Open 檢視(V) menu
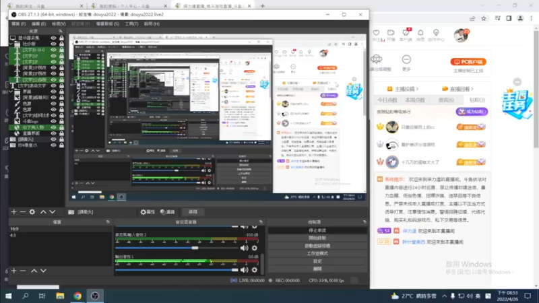Image resolution: width=539 pixels, height=303 pixels. (x=59, y=24)
